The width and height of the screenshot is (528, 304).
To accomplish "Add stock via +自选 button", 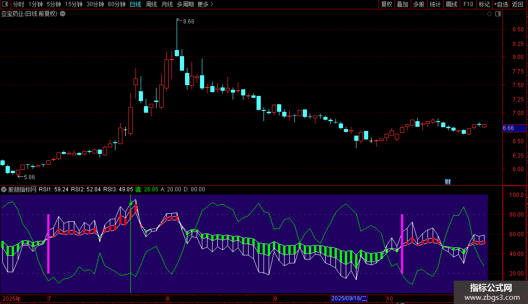I will [501, 4].
